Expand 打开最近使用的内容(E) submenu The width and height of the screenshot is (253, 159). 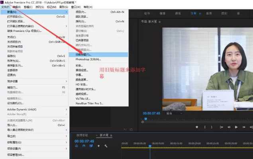tap(66, 26)
